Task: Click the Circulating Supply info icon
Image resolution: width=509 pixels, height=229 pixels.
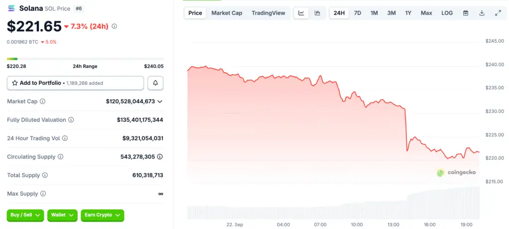Action: [61, 157]
